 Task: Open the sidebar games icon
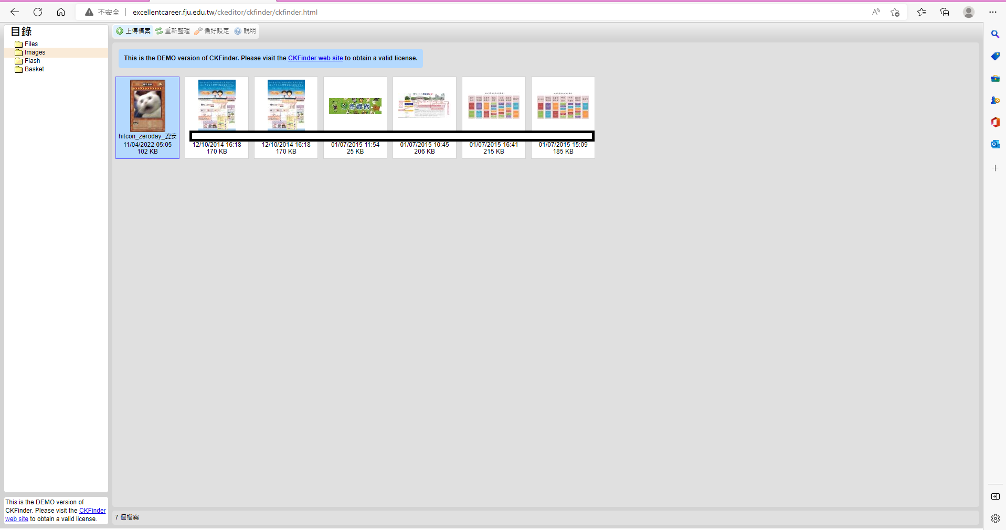coord(995,100)
